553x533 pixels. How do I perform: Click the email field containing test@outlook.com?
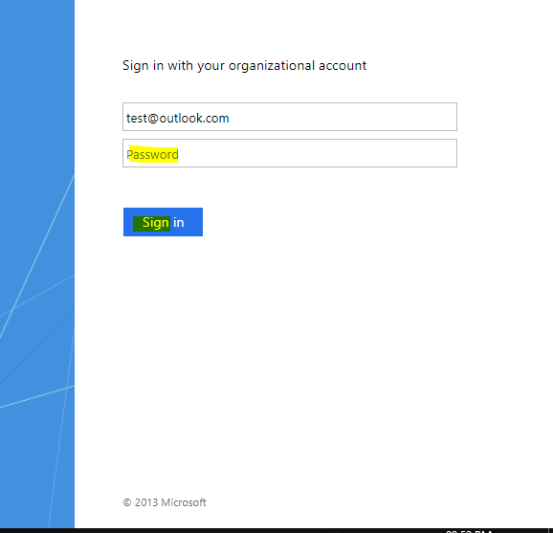pyautogui.click(x=290, y=117)
